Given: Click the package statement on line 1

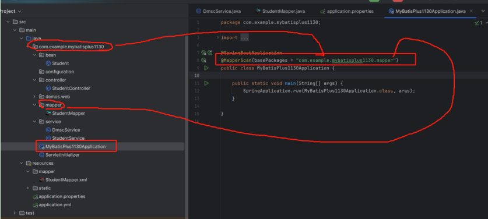Looking at the screenshot, I should click(x=271, y=22).
